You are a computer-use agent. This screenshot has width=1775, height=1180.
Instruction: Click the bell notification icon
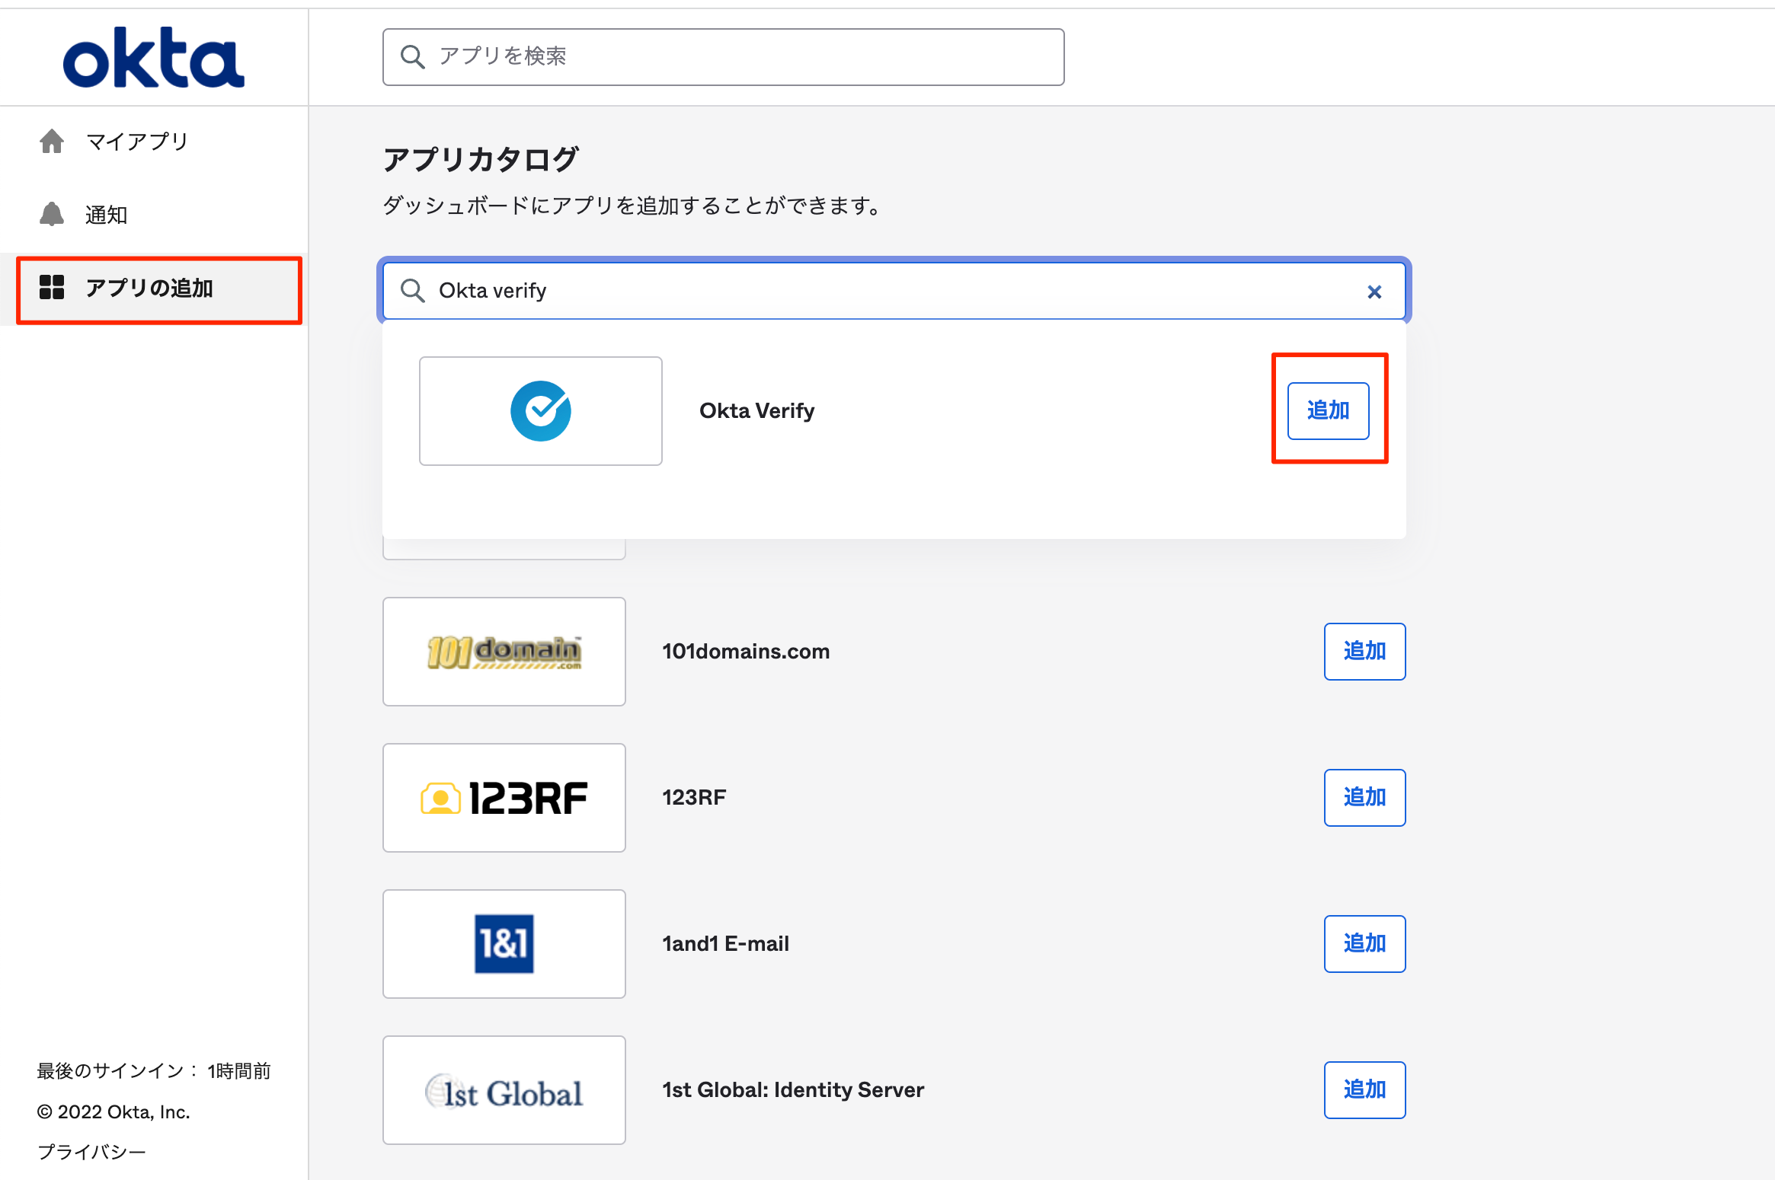[x=52, y=215]
